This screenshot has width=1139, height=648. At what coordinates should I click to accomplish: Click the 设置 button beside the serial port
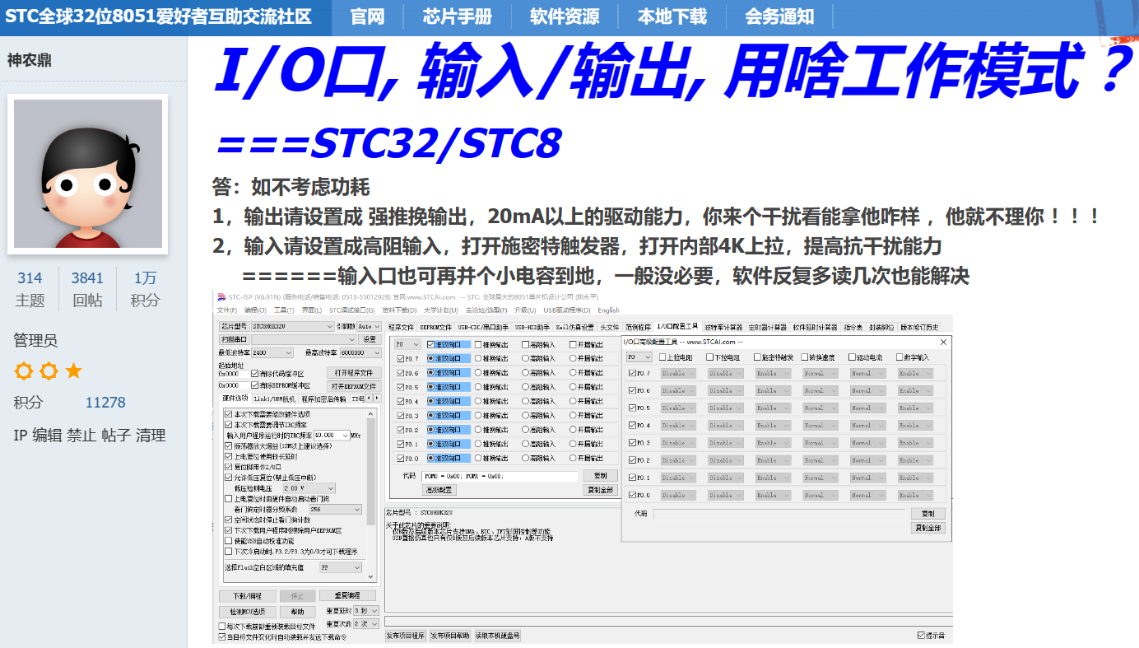pyautogui.click(x=370, y=339)
